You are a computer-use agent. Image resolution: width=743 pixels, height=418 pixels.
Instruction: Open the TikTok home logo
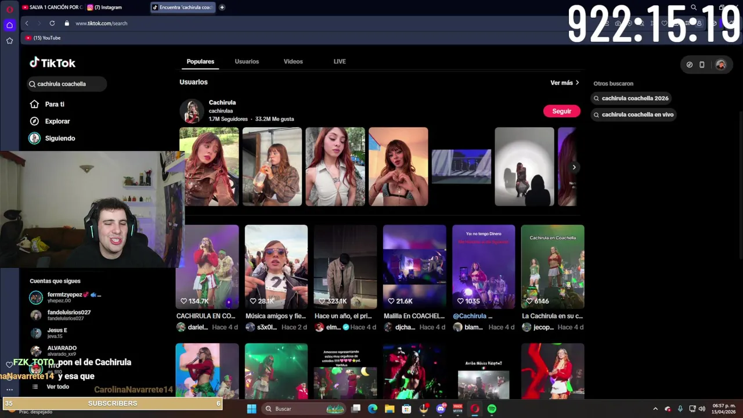[52, 63]
